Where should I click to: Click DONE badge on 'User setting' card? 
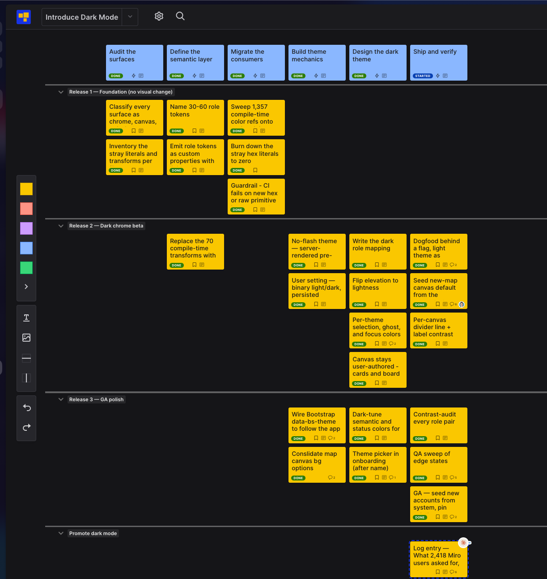coord(298,305)
